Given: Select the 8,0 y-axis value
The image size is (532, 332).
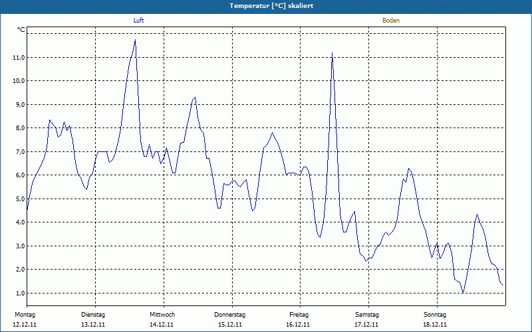Looking at the screenshot, I should [x=20, y=128].
